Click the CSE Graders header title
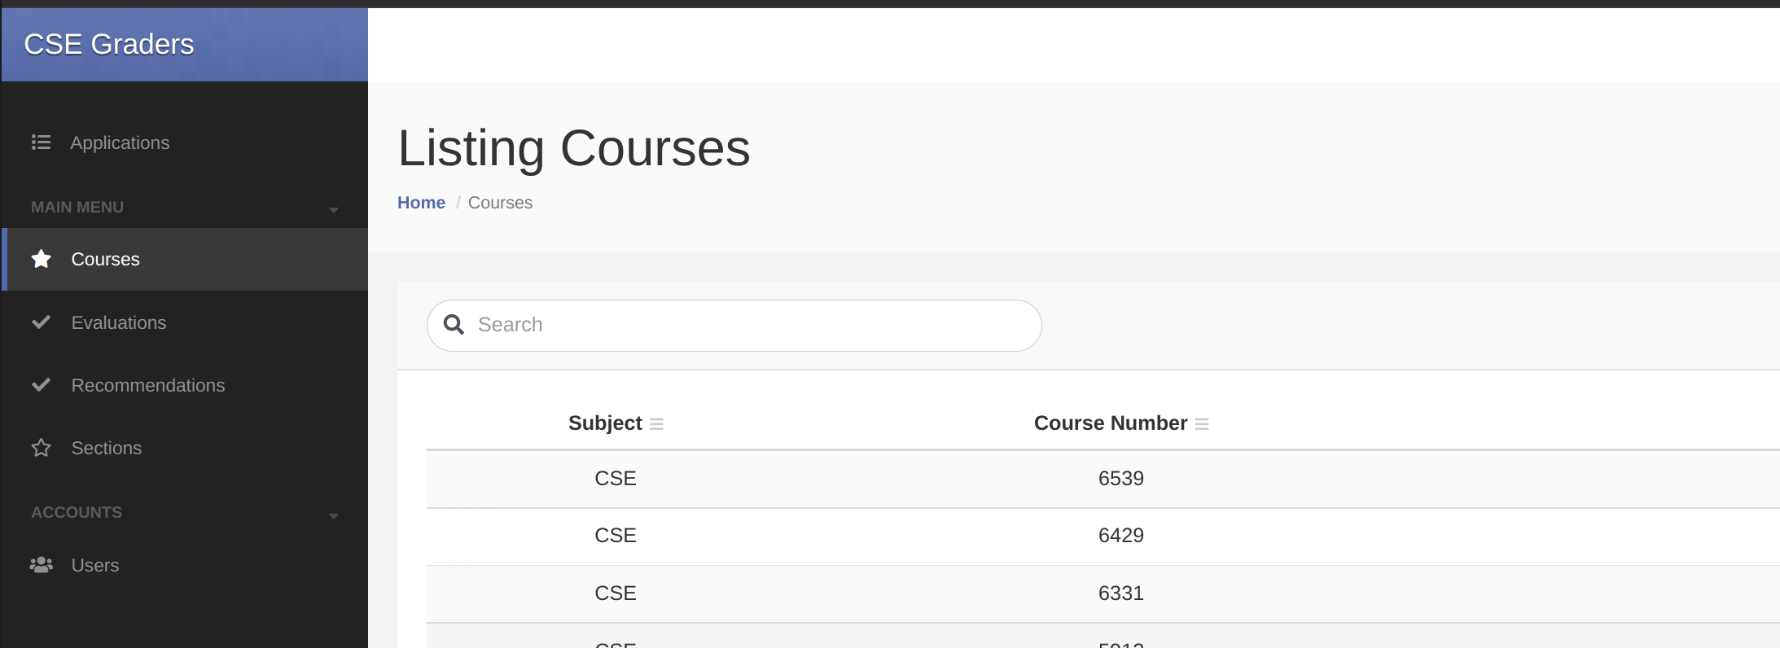 [109, 44]
